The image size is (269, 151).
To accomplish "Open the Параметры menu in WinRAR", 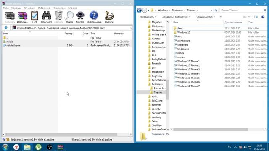I will coord(59,8).
